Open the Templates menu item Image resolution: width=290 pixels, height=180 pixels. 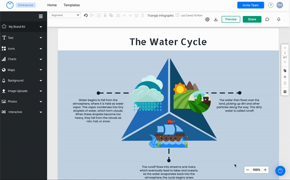72,5
